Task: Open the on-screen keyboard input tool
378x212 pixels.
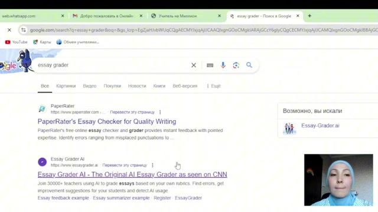Action: pos(210,65)
